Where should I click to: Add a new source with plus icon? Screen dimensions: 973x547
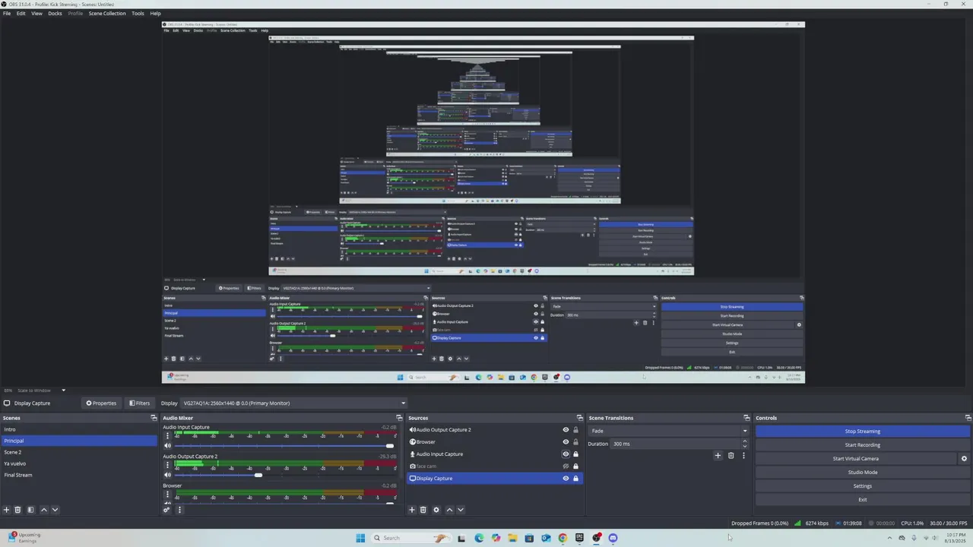(412, 510)
